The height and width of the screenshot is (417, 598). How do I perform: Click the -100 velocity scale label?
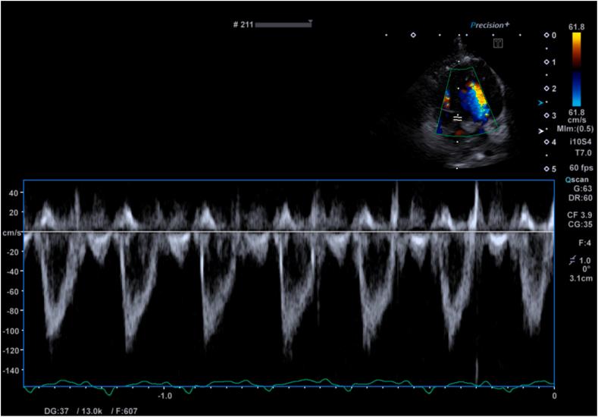[x=11, y=331]
